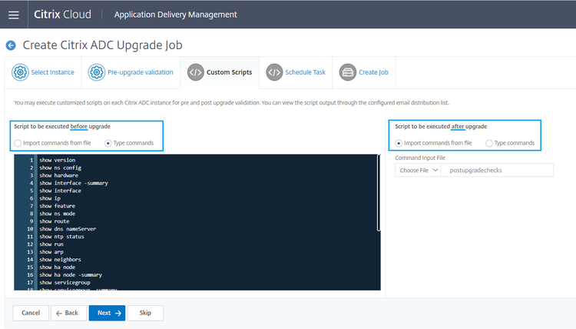Viewport: 576px width, 329px height.
Task: Click Application Delivery Management title
Action: (x=175, y=15)
